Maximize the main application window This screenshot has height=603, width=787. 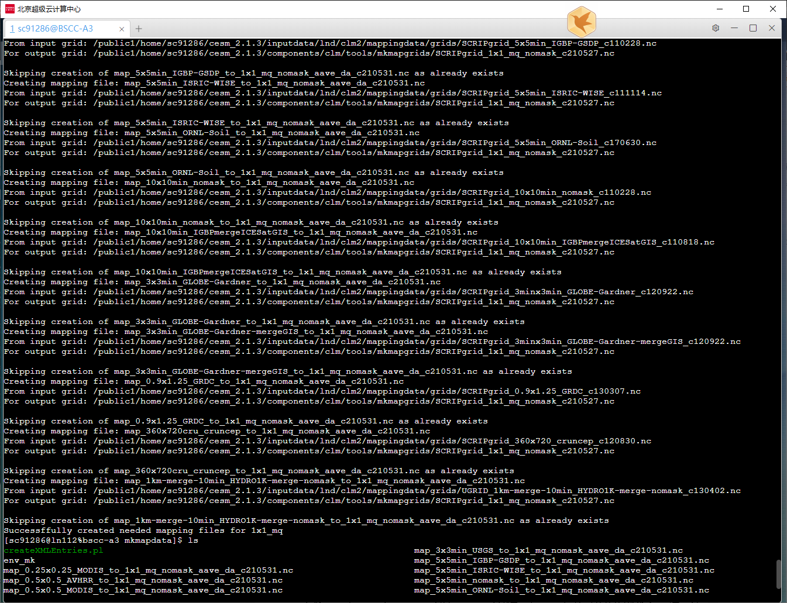pyautogui.click(x=746, y=9)
